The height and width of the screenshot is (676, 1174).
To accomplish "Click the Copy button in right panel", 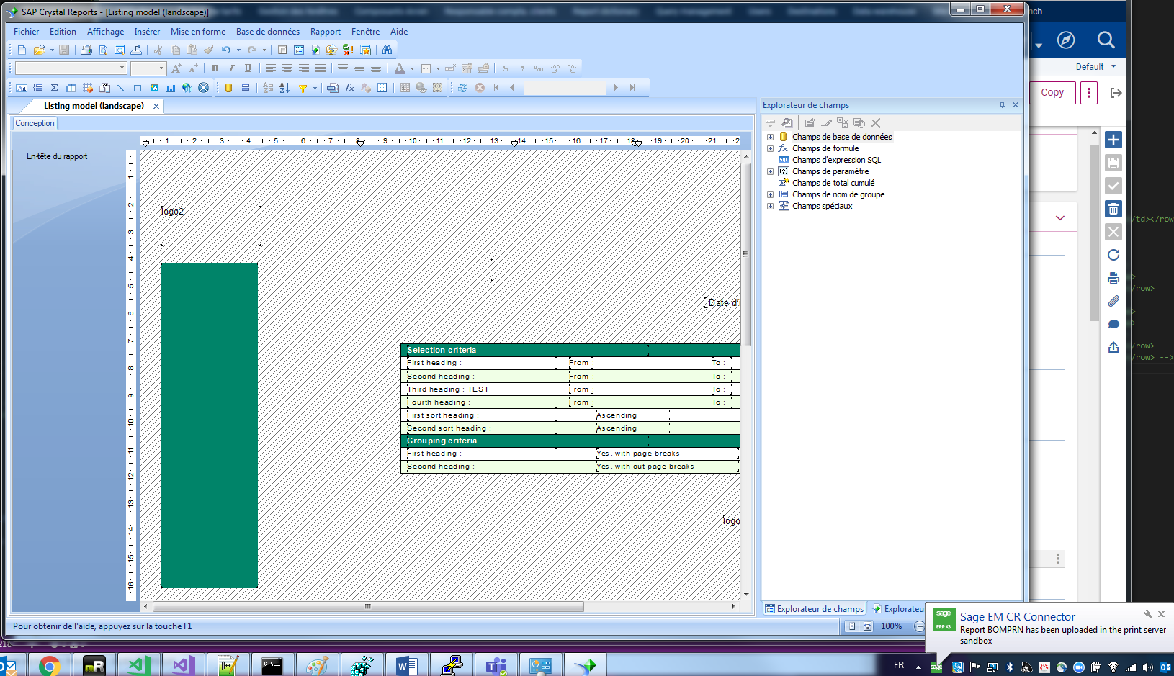I will (1052, 93).
